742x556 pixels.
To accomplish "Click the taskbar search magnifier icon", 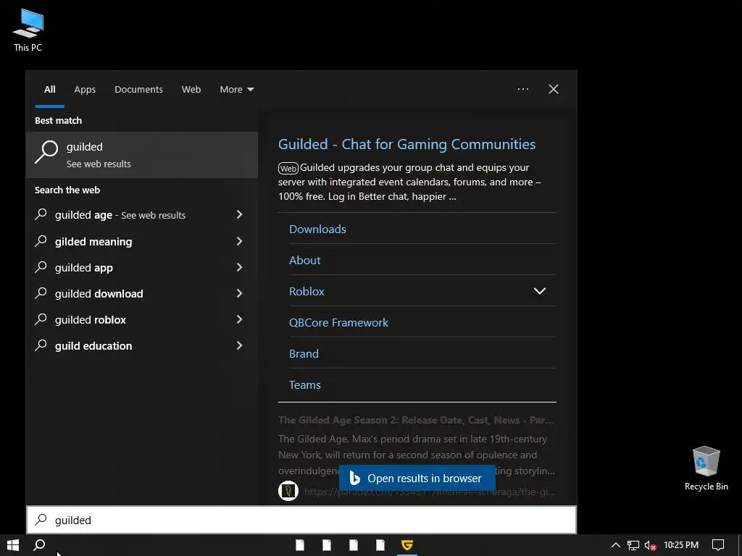I will click(40, 545).
